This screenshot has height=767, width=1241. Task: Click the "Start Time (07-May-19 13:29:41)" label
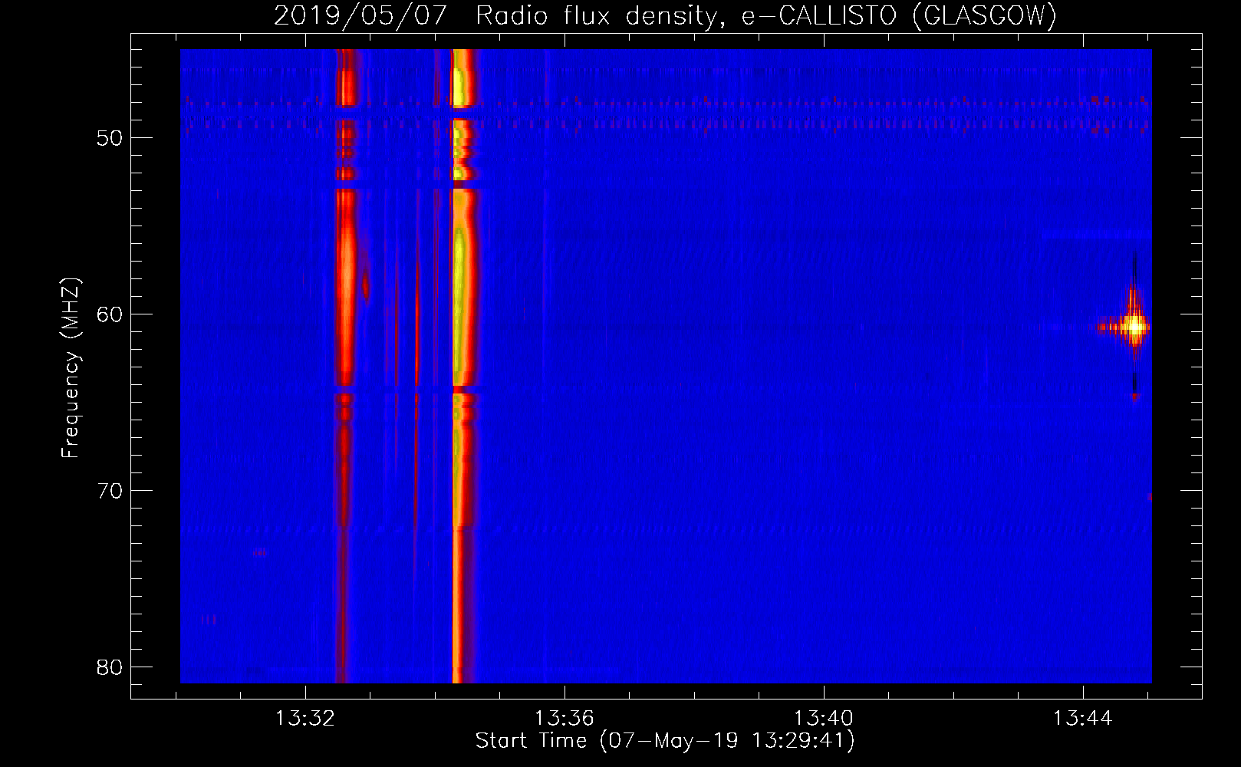[x=665, y=741]
